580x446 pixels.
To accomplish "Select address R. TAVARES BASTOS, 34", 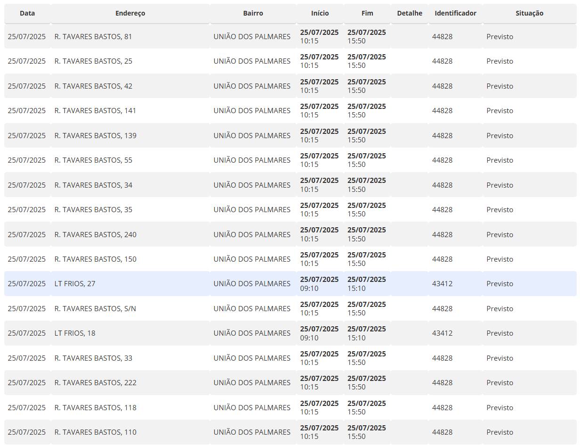I will [x=93, y=185].
